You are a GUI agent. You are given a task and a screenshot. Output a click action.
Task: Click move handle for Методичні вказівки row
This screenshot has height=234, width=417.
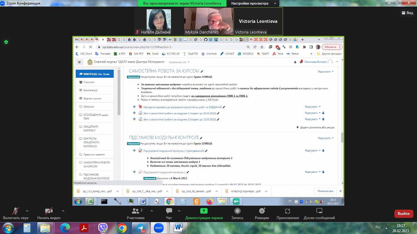tap(134, 107)
